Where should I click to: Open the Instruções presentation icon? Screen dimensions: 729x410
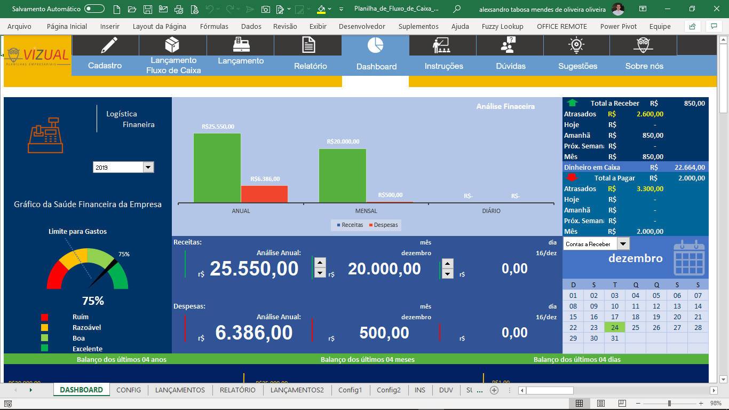tap(441, 45)
